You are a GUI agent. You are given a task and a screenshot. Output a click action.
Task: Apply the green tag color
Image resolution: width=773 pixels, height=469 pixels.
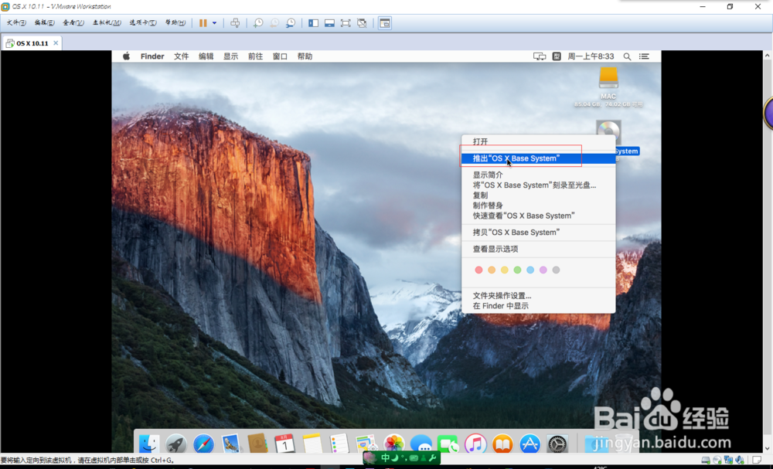coord(517,270)
